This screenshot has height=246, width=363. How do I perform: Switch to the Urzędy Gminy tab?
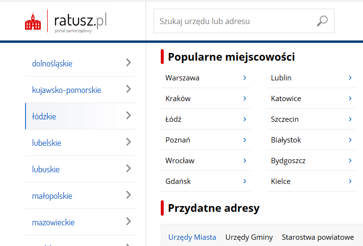249,237
